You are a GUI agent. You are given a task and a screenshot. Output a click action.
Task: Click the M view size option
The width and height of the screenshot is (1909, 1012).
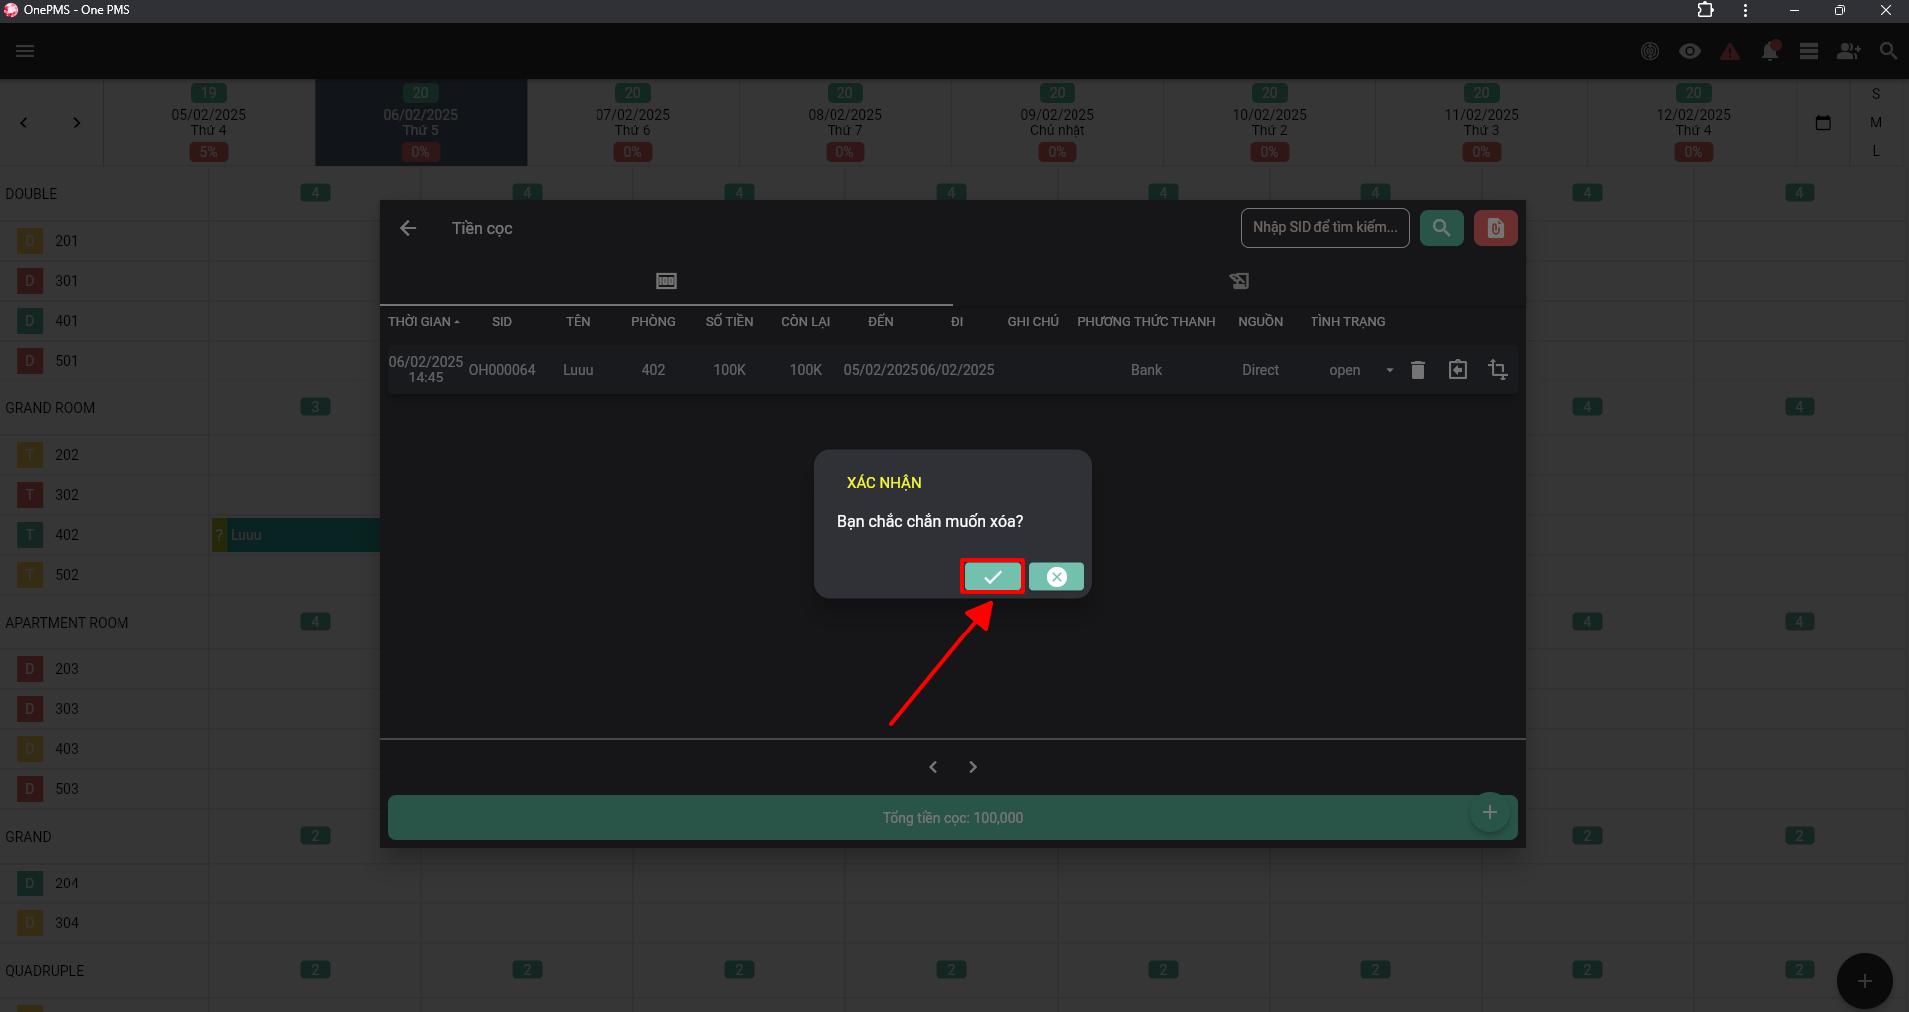[x=1876, y=123]
